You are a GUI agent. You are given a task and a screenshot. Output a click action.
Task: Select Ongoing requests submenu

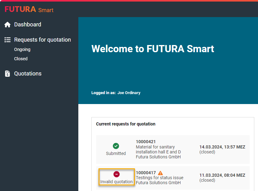(x=22, y=49)
